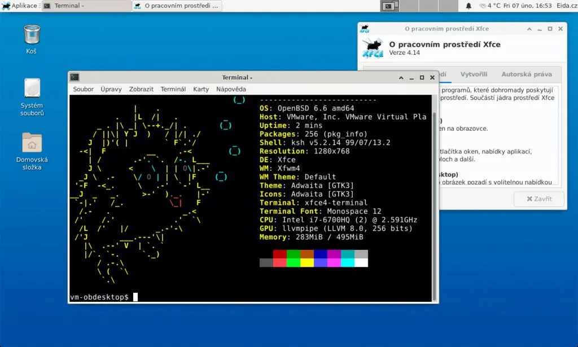578x347 pixels.
Task: Open the Aplikace menu in the panel
Action: (x=20, y=6)
